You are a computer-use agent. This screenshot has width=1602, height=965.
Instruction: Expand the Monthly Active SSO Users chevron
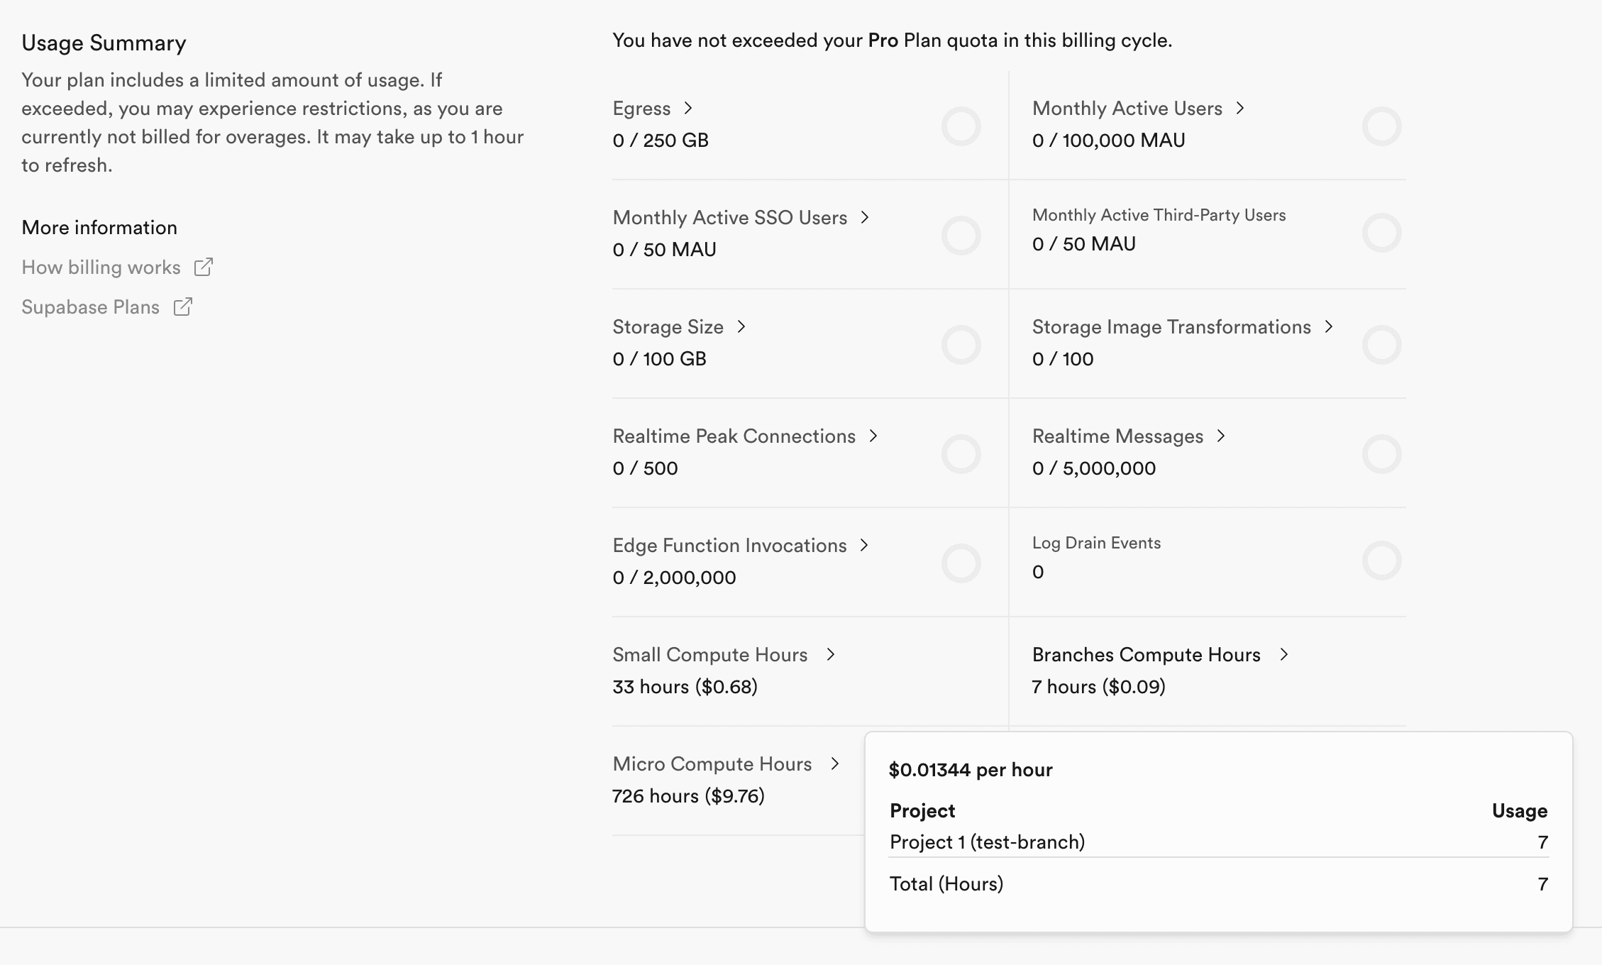tap(865, 217)
